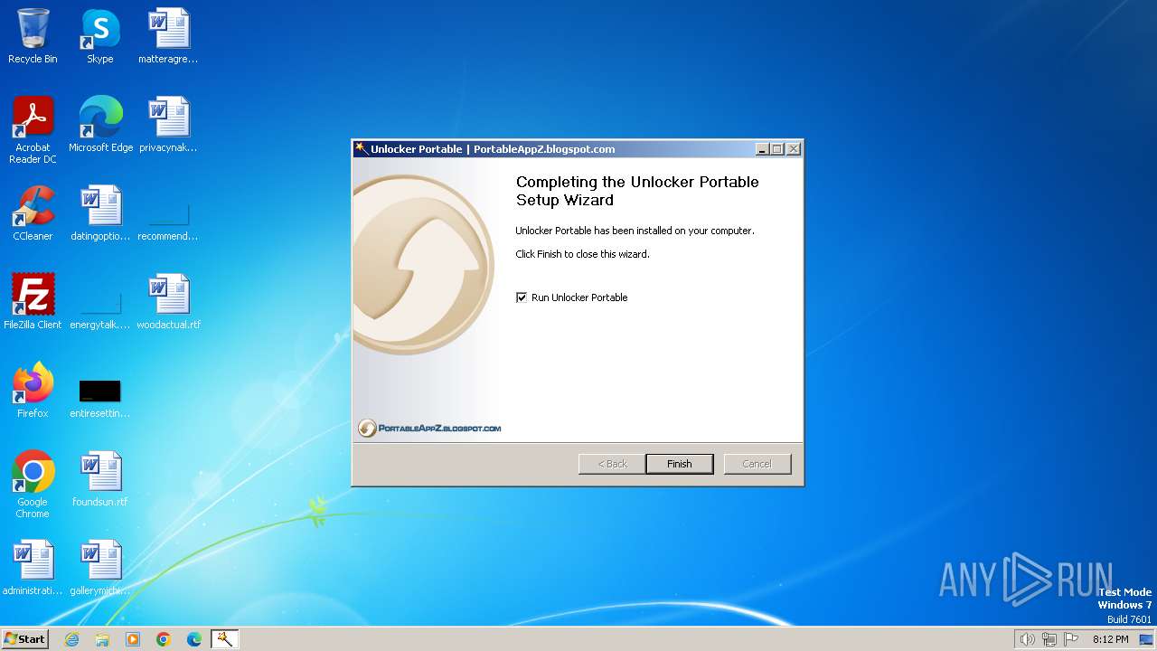Select Acrobat Reader DC shortcut
This screenshot has height=651, width=1157.
(x=33, y=130)
